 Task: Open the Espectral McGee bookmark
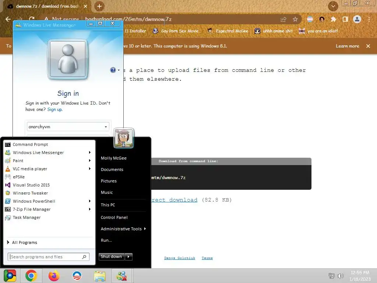pos(228,31)
